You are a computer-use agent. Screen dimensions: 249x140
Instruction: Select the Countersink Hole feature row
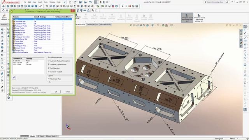42,21
